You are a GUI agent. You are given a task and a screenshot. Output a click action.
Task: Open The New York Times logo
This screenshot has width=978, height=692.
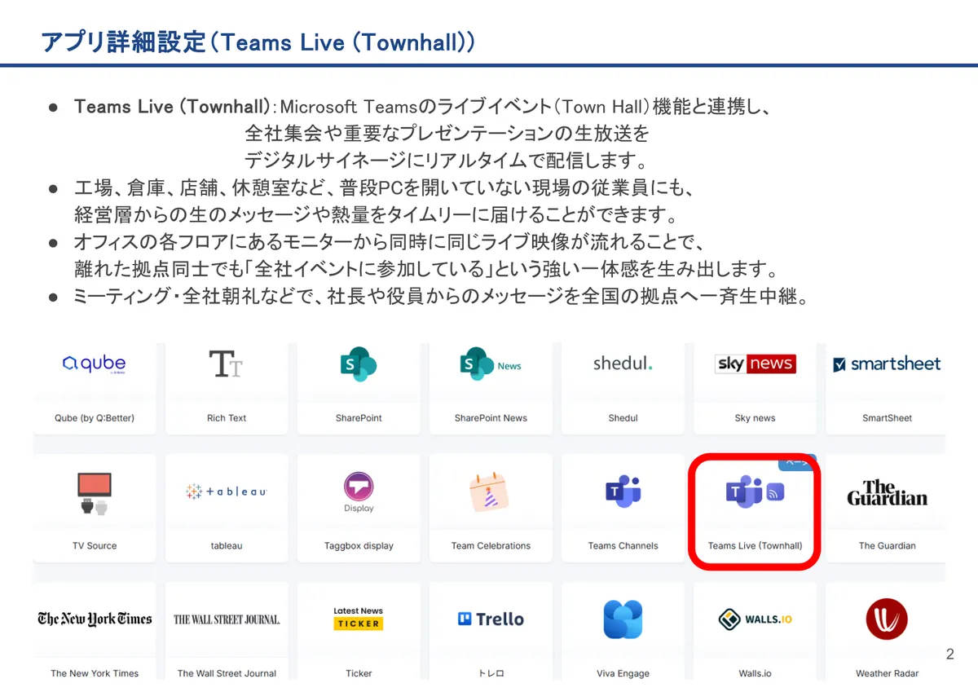95,619
